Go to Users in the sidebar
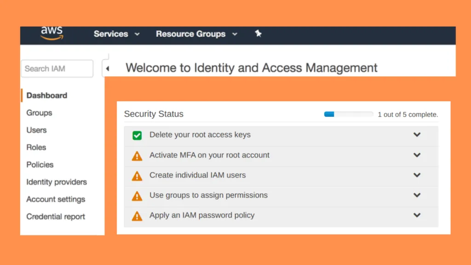This screenshot has height=265, width=471. click(36, 130)
